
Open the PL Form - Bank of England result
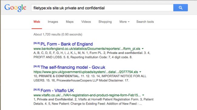(x=67, y=44)
